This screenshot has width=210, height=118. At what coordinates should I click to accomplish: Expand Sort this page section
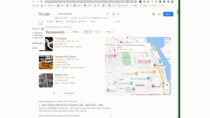[x=38, y=43]
